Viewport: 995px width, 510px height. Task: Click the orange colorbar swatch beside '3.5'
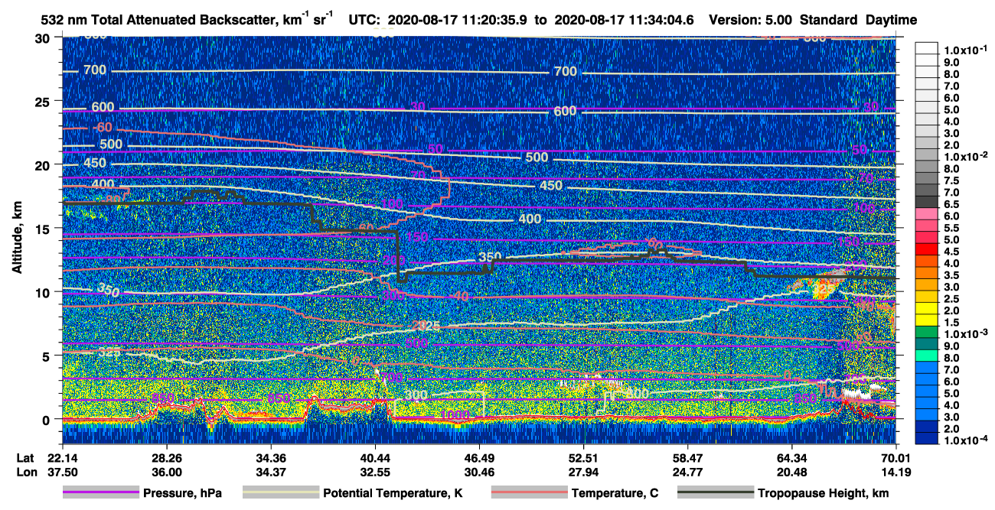tap(926, 274)
